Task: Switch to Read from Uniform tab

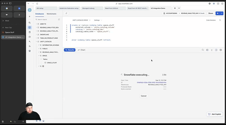Action: click(115, 8)
